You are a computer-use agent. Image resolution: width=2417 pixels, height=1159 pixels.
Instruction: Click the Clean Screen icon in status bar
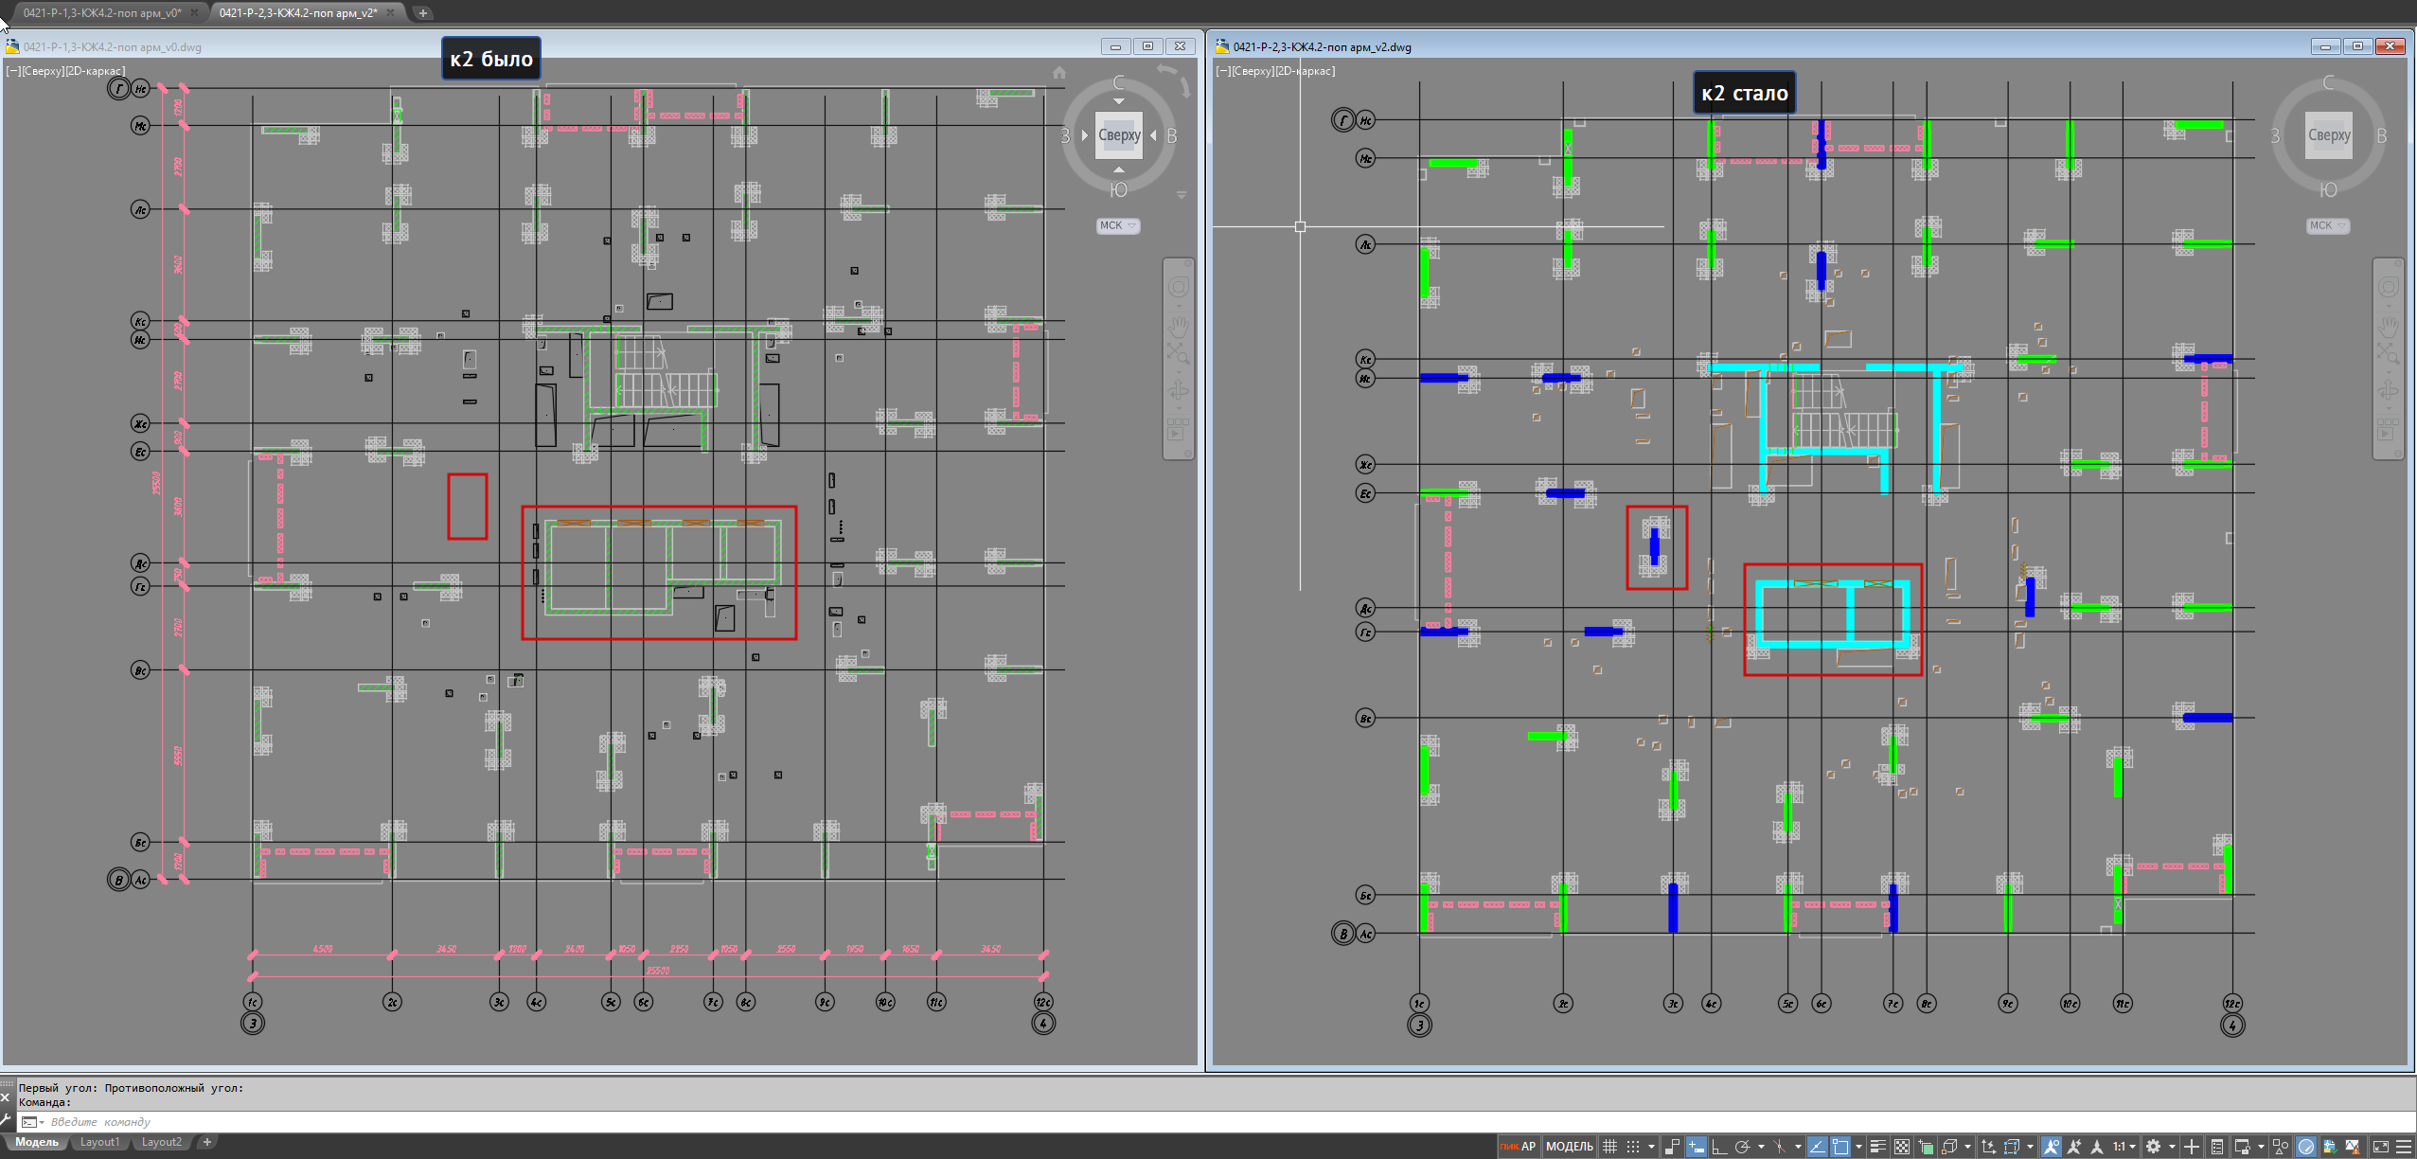click(2380, 1147)
